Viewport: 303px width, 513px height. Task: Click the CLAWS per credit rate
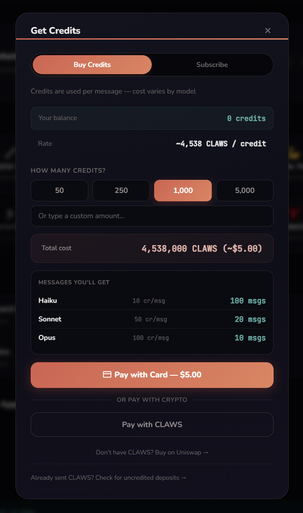point(221,143)
